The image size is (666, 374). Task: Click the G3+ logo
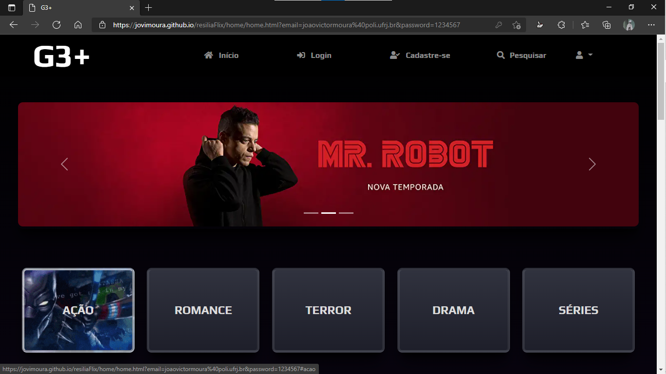(x=62, y=56)
